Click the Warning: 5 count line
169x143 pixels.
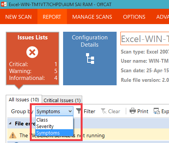33,71
